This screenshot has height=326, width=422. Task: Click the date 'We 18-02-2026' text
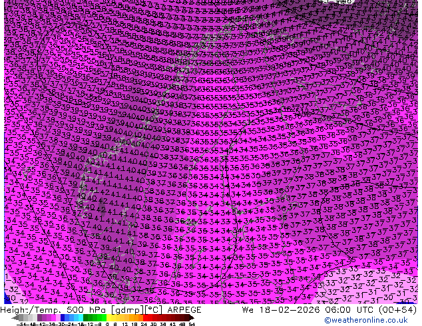tap(281, 310)
